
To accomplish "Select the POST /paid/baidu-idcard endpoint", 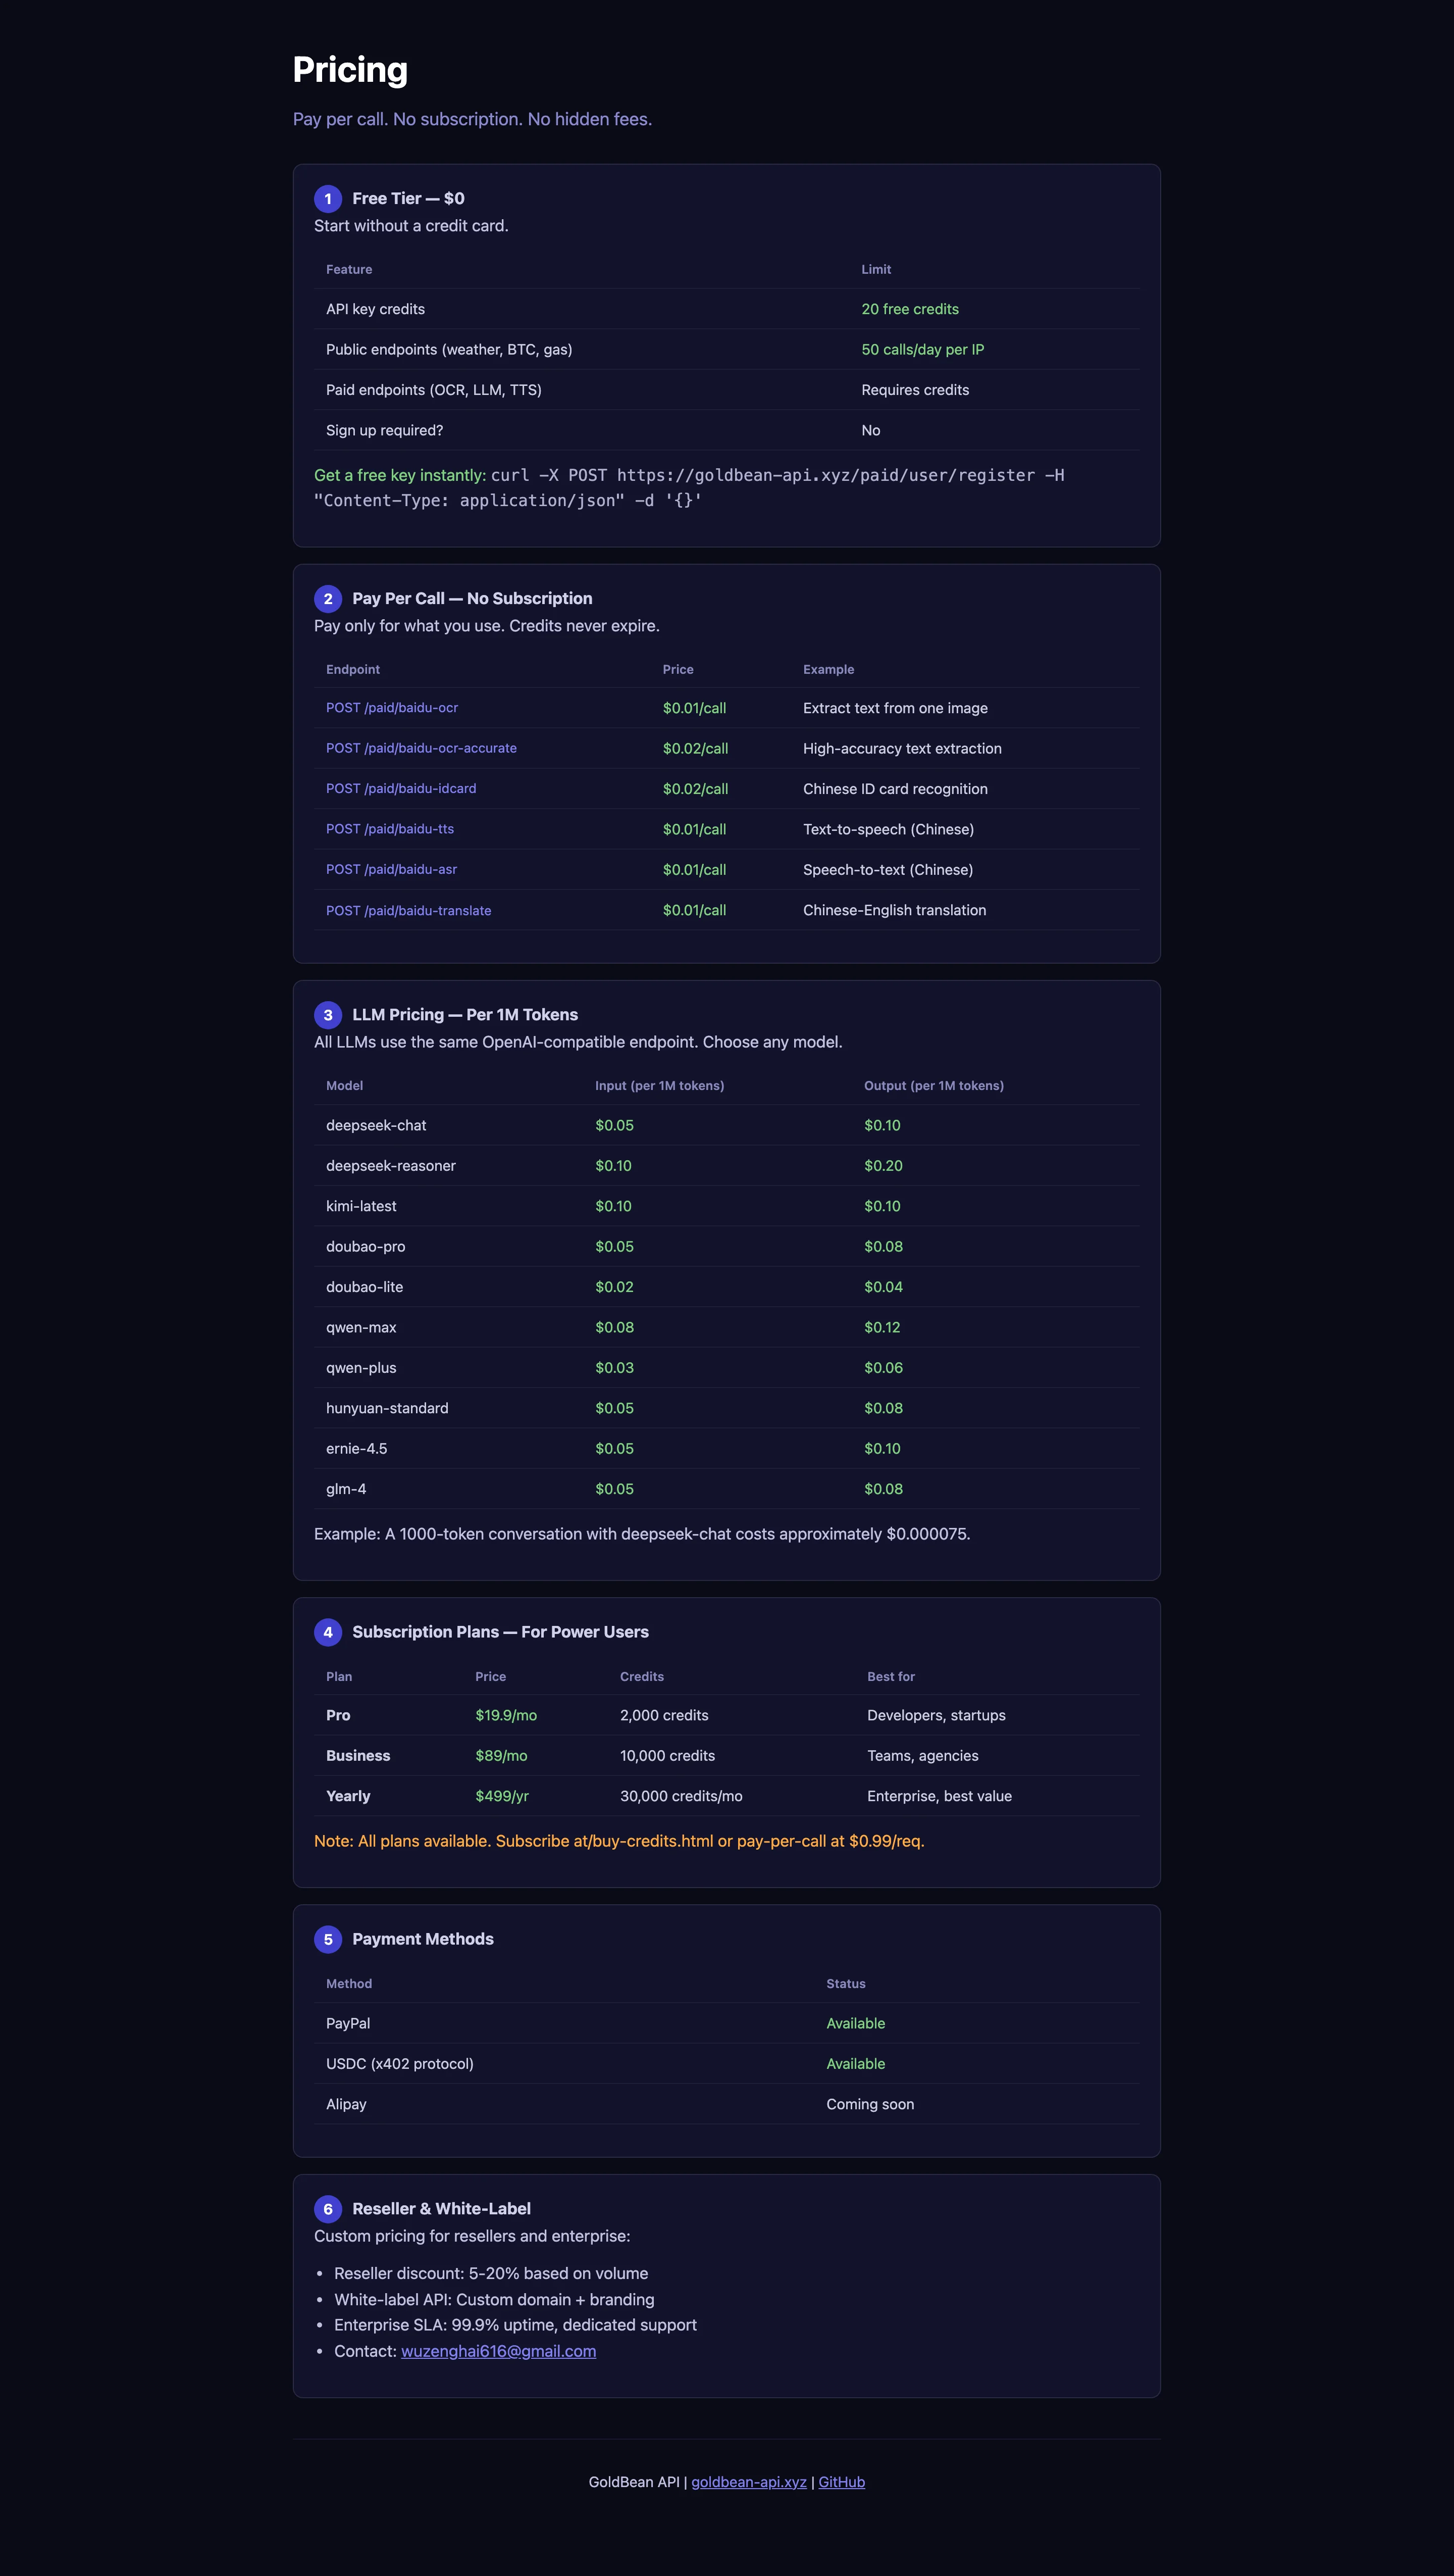I will 401,789.
